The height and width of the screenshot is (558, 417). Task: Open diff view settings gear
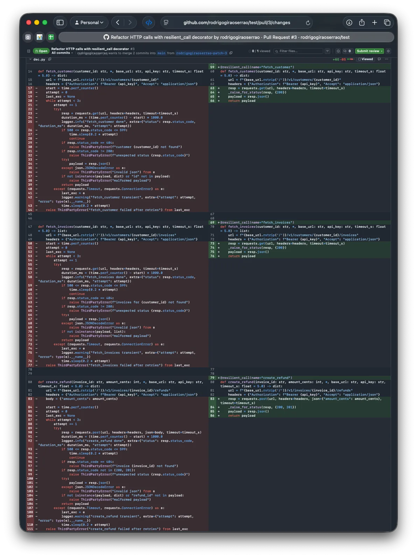click(x=388, y=51)
